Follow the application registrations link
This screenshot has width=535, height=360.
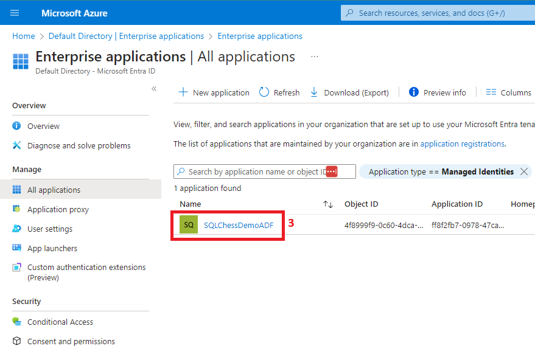pyautogui.click(x=463, y=144)
